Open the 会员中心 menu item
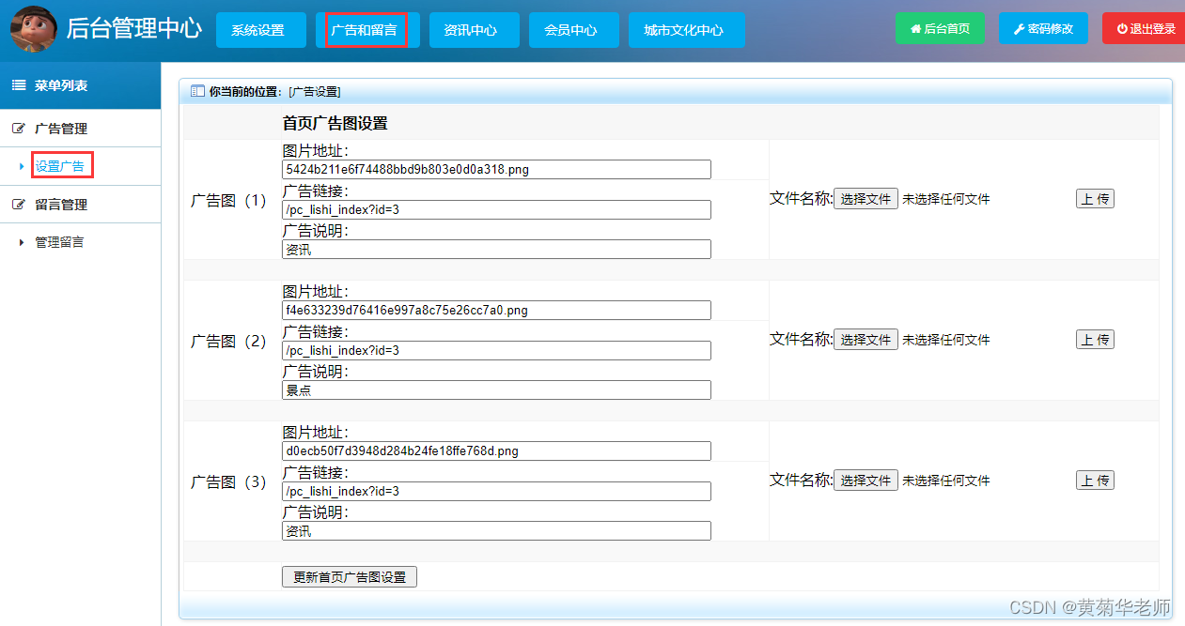The image size is (1185, 626). pyautogui.click(x=573, y=28)
